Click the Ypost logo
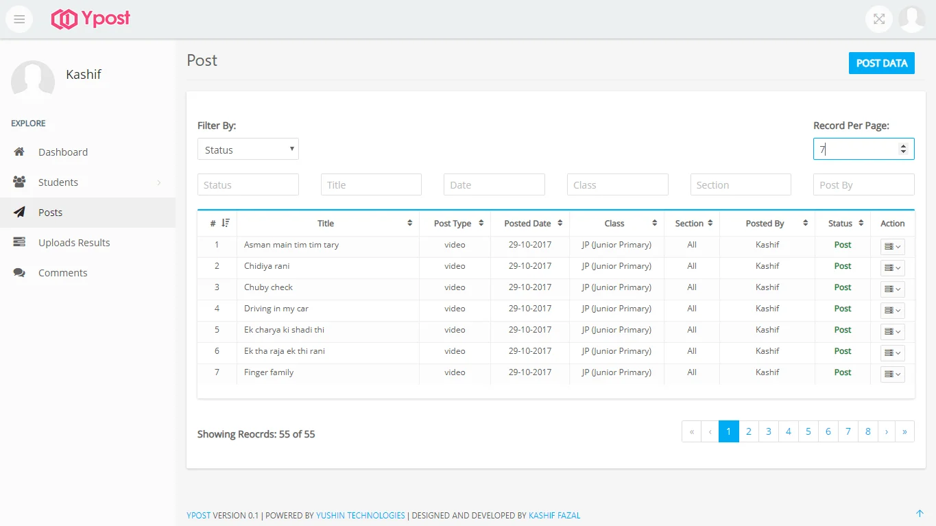The width and height of the screenshot is (936, 526). coord(91,19)
